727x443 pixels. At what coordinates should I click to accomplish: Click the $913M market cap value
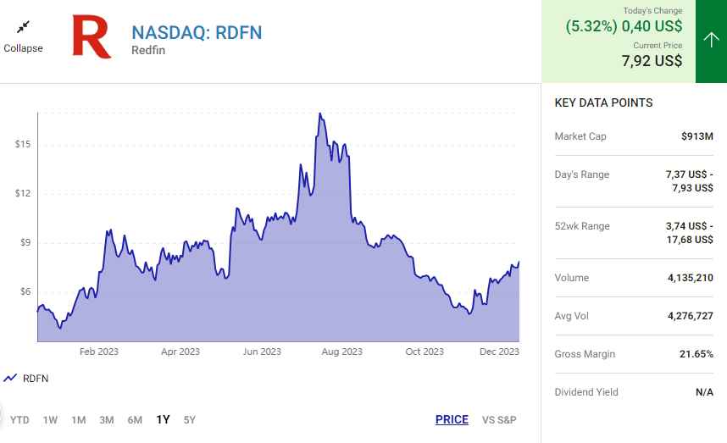click(x=696, y=136)
